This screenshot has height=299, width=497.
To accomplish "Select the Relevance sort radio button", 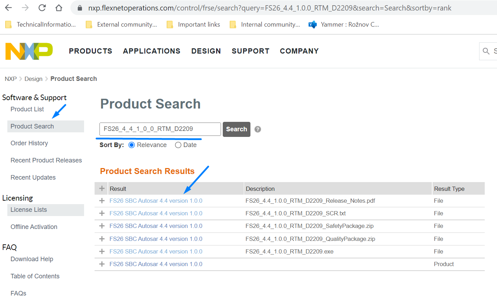I will click(x=132, y=145).
